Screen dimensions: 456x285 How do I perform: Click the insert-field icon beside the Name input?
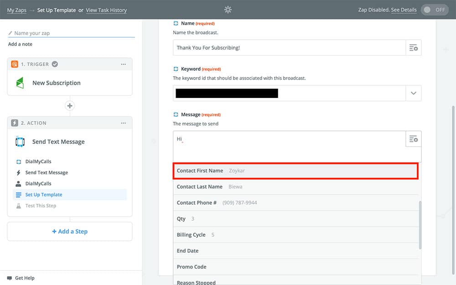pyautogui.click(x=413, y=48)
